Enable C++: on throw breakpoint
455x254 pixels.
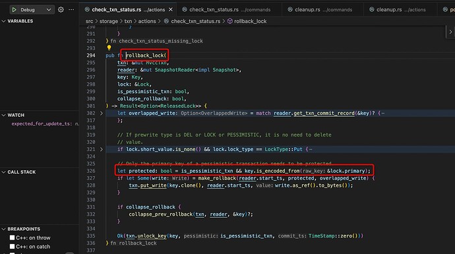12,238
